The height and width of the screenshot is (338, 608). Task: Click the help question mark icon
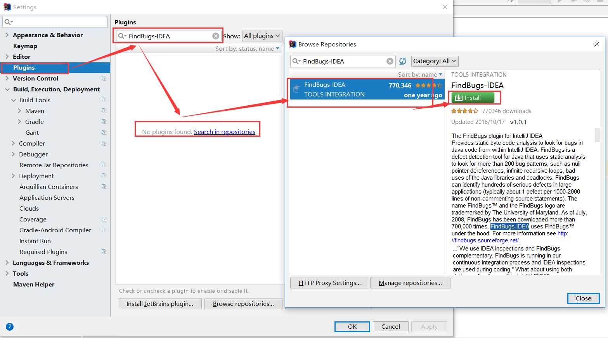coord(10,327)
